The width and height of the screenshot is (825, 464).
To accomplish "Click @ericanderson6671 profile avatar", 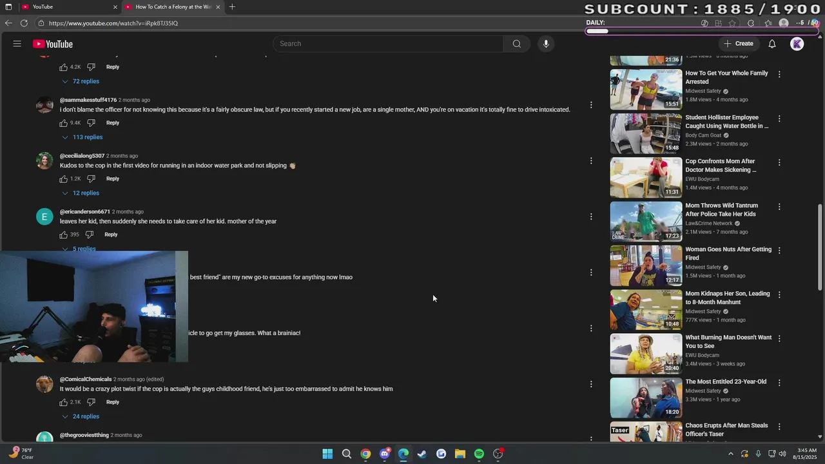I will (x=44, y=217).
